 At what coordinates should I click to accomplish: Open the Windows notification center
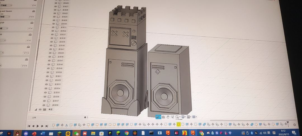point(294,133)
